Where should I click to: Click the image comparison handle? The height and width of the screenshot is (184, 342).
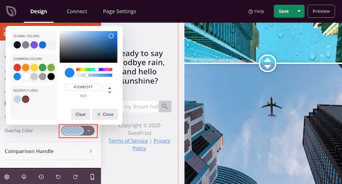click(268, 64)
